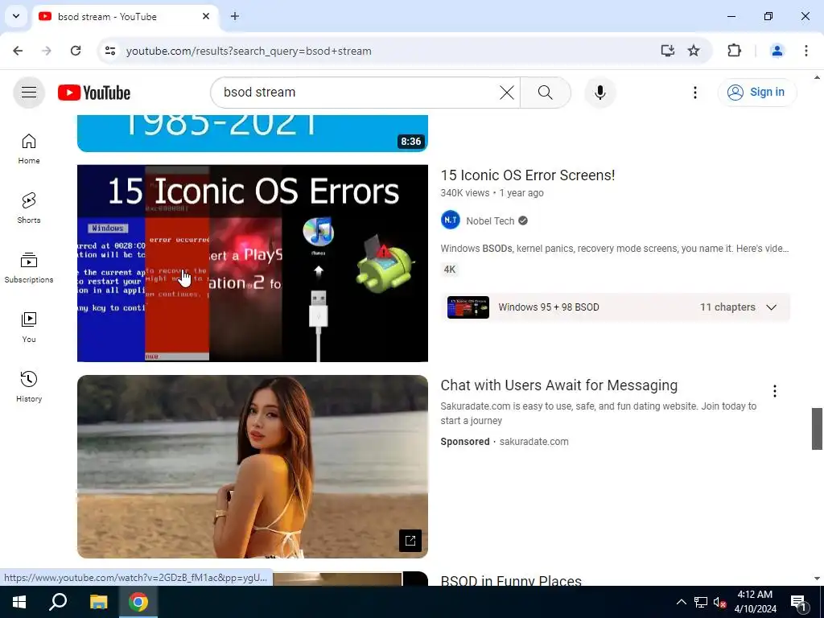Select the bsod stream - YouTube tab

[x=125, y=17]
